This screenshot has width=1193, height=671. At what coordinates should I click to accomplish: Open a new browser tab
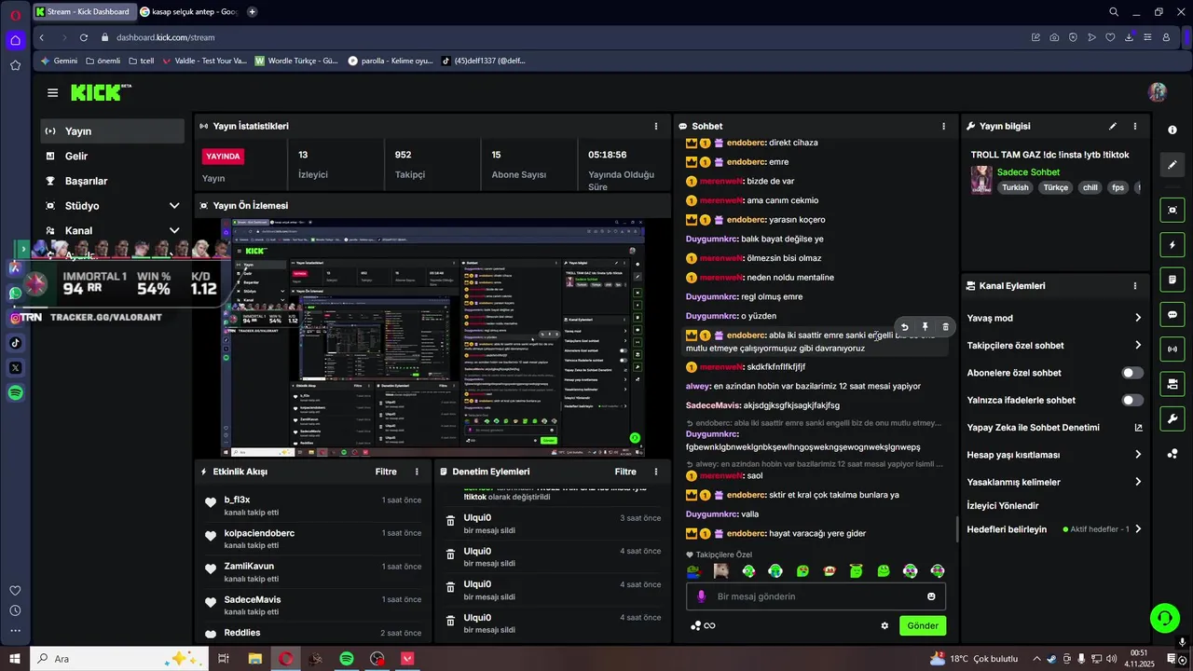(252, 12)
